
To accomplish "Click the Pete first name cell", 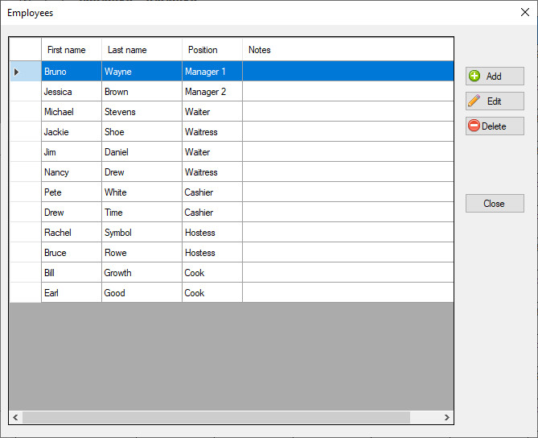I will (x=72, y=192).
